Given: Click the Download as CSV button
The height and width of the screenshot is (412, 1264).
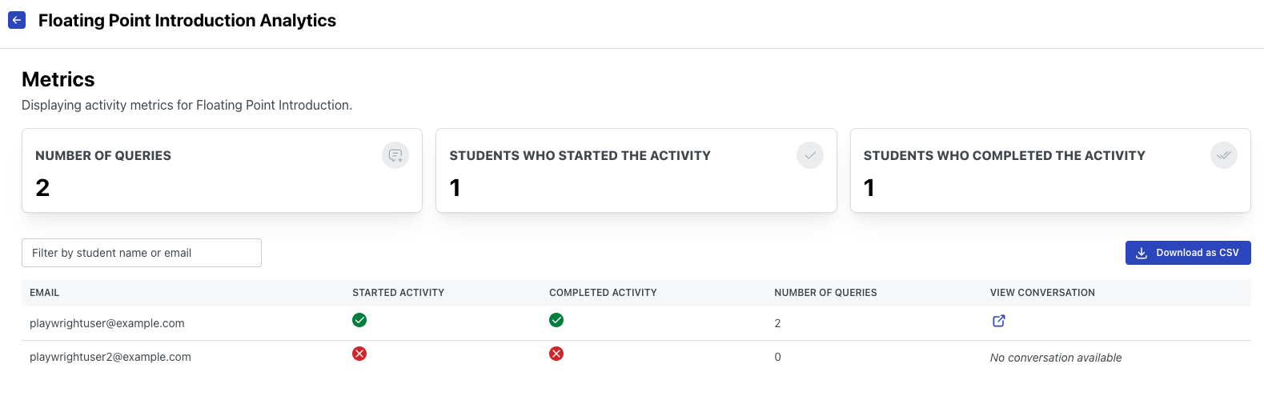Looking at the screenshot, I should click(1187, 253).
